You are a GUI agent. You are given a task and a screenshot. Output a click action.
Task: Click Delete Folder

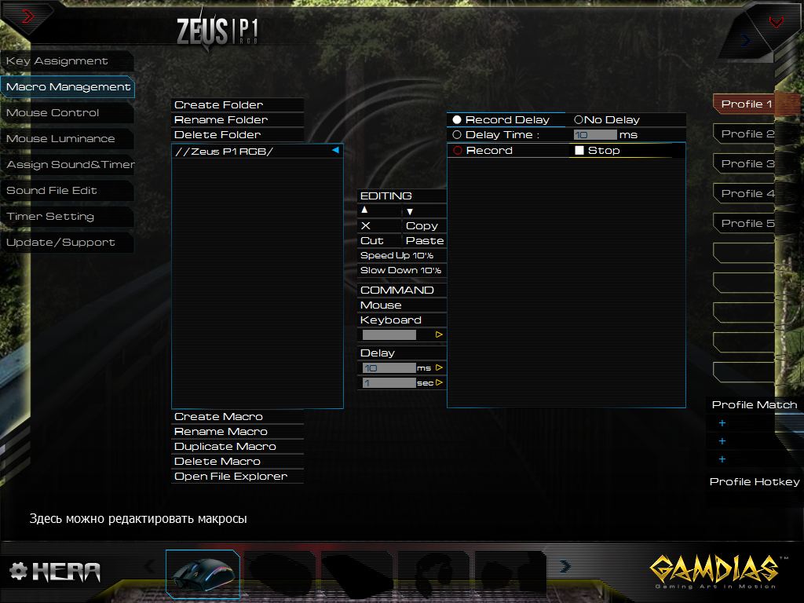(237, 135)
